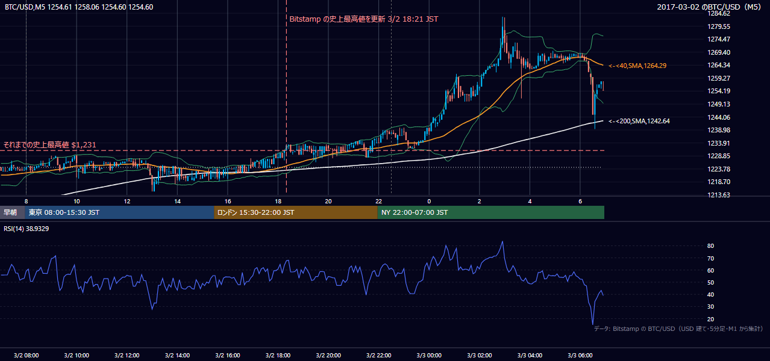Click the RSI 30 level label
This screenshot has height=361, width=770.
tap(711, 307)
